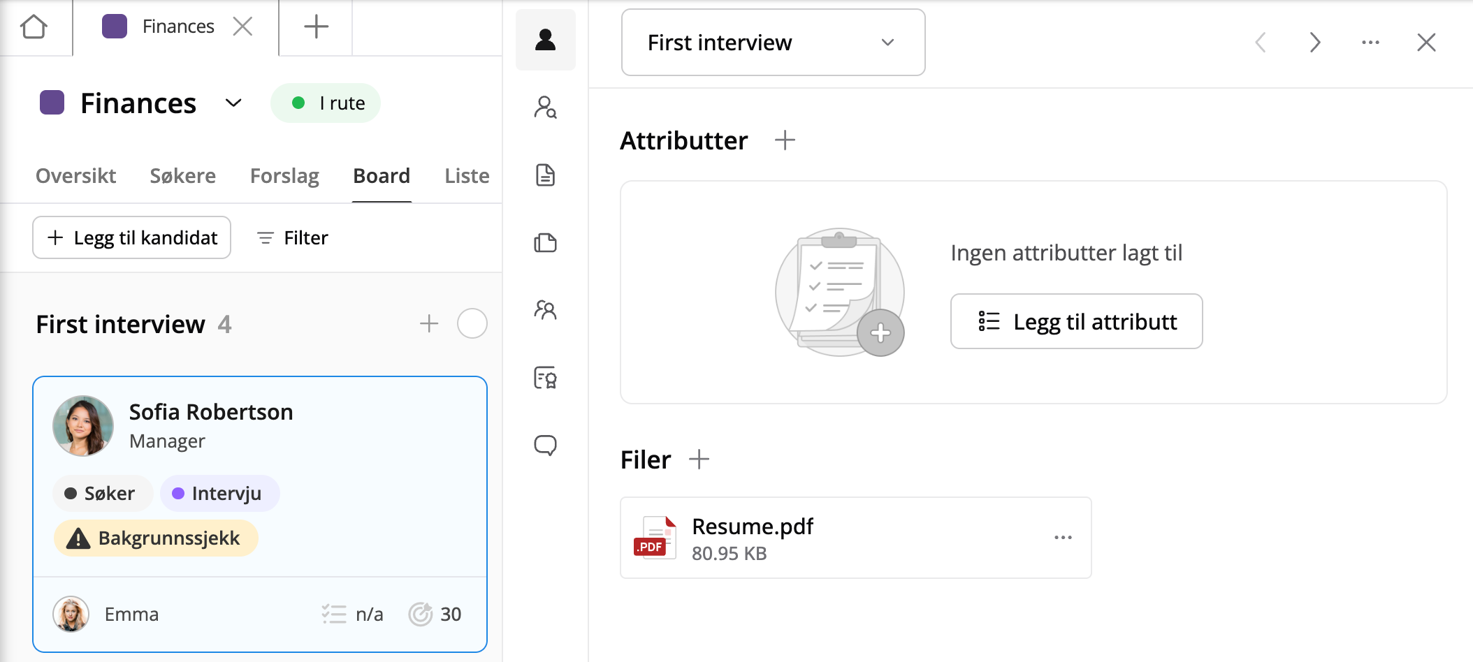Open Resume.pdf more options menu

click(x=1063, y=538)
